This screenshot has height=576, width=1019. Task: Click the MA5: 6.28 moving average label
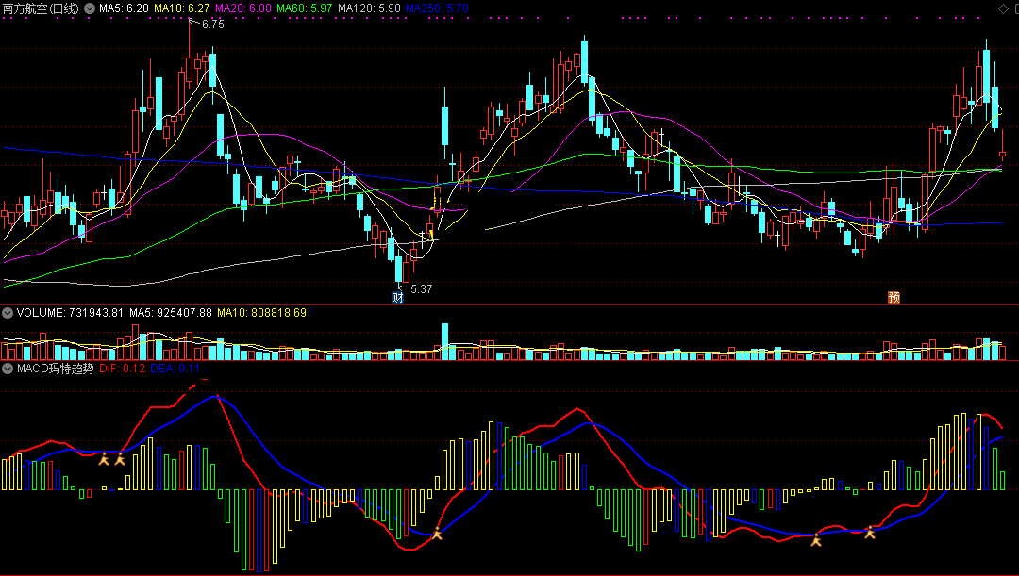pyautogui.click(x=124, y=8)
